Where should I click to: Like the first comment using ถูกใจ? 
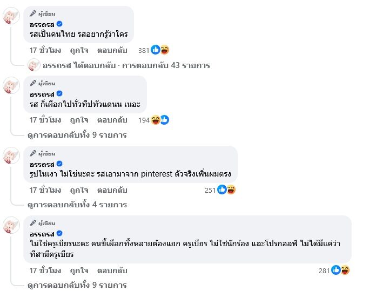[x=79, y=50]
